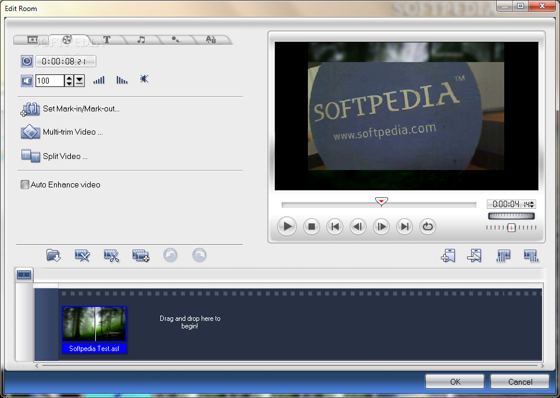560x398 pixels.
Task: Click the Multi-trim Video film icon
Action: pyautogui.click(x=30, y=132)
